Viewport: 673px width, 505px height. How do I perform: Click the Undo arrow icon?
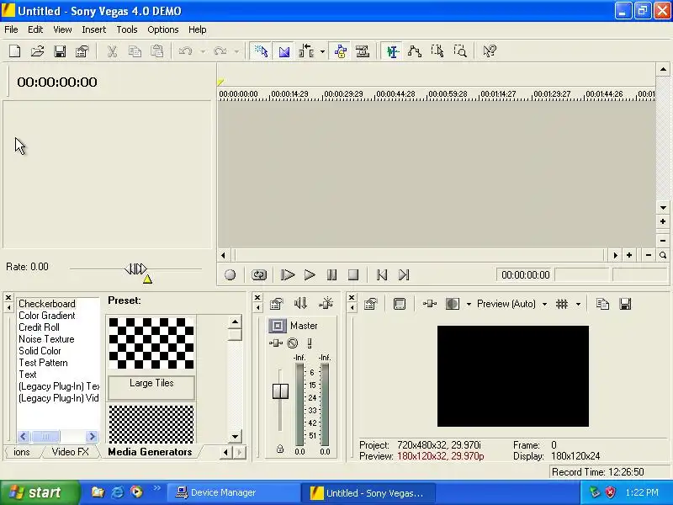point(185,51)
